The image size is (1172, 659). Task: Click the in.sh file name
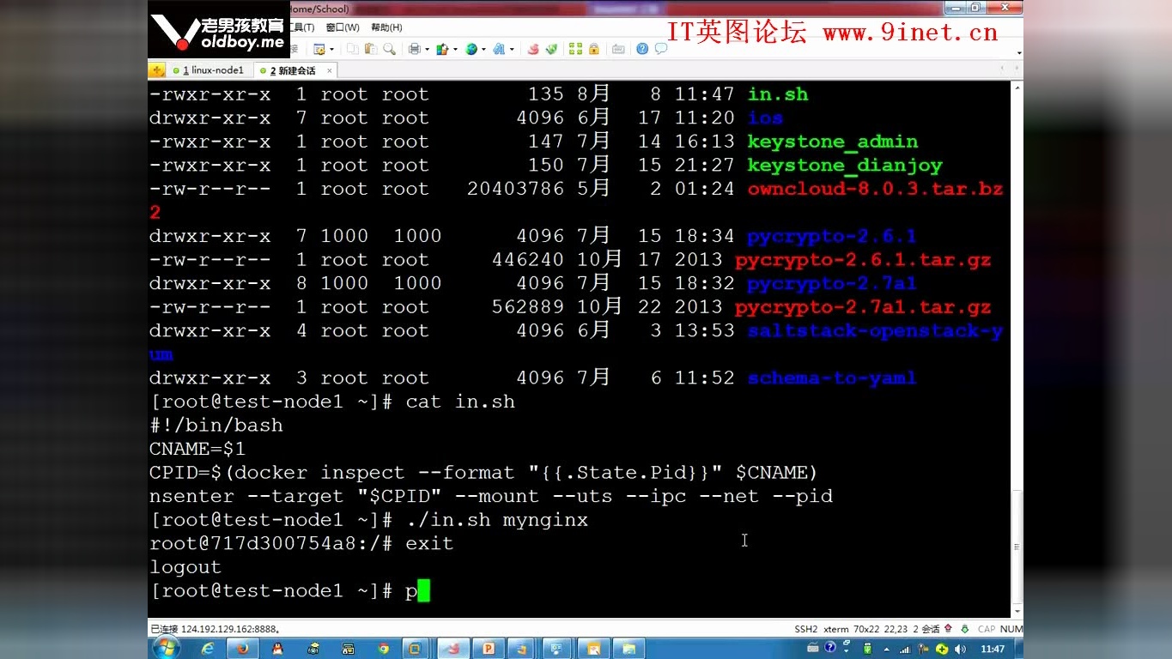[778, 94]
